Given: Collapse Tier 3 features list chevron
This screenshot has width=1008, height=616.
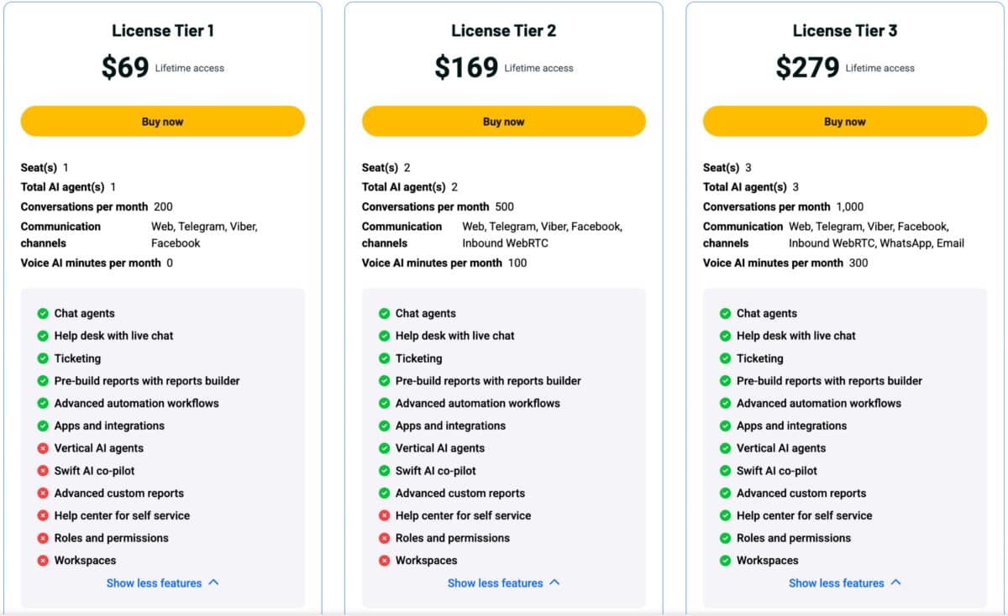Looking at the screenshot, I should click(x=895, y=582).
